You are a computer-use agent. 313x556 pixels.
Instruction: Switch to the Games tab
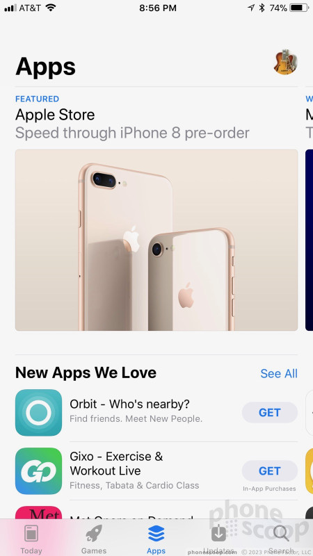click(94, 539)
